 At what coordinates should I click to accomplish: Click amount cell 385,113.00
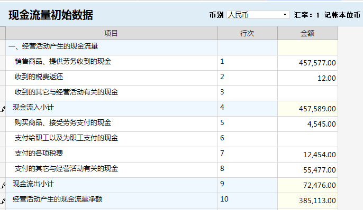(x=307, y=201)
